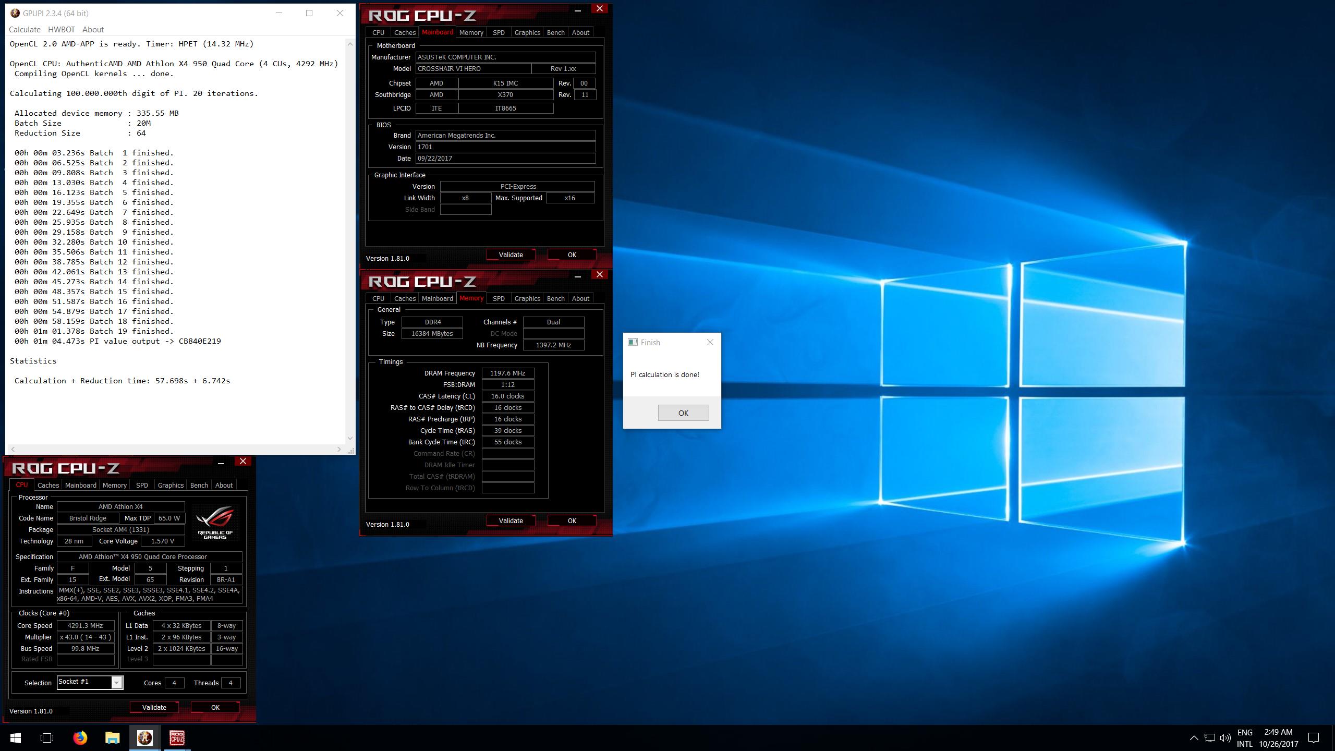The height and width of the screenshot is (751, 1335).
Task: Minimize the CPU tab CPU-Z window
Action: pyautogui.click(x=221, y=463)
